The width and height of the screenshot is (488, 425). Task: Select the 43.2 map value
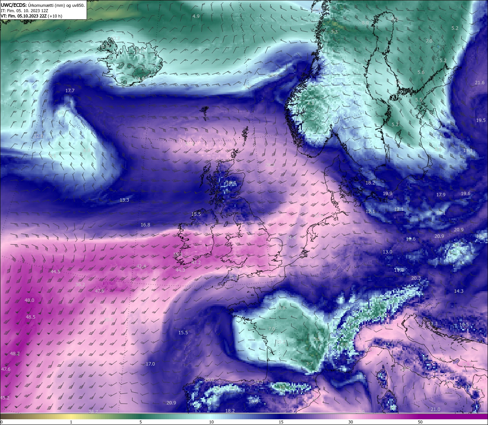(196, 263)
